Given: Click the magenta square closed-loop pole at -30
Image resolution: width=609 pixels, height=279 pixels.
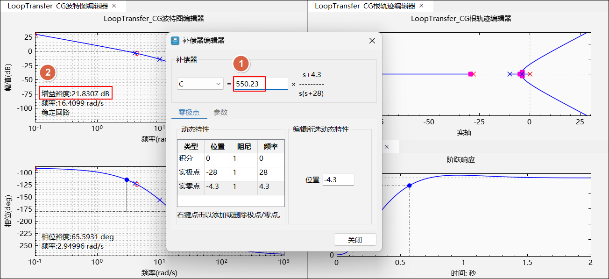Looking at the screenshot, I should click(470, 74).
